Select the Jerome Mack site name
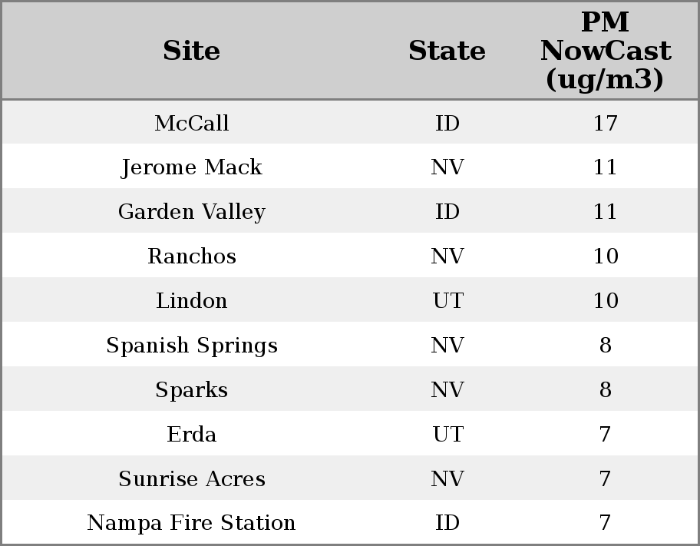700x546 pixels. coord(192,167)
